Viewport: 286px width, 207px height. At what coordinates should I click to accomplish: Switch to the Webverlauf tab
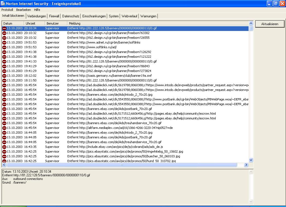(130, 16)
